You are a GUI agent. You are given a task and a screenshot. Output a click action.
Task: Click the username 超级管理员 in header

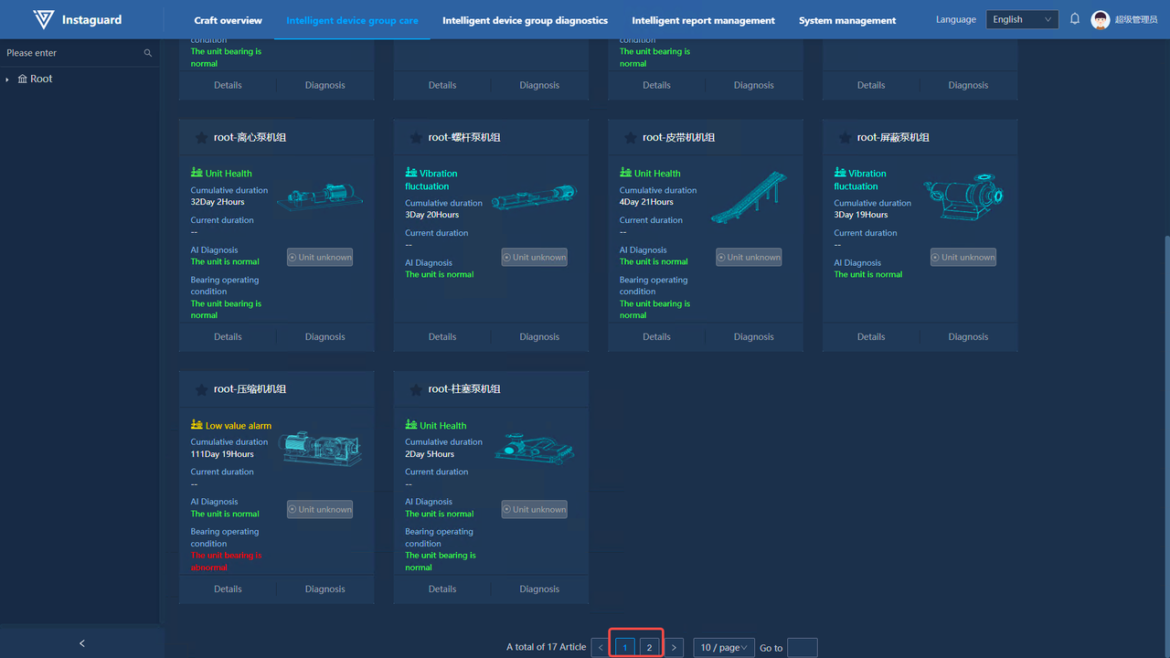tap(1136, 20)
